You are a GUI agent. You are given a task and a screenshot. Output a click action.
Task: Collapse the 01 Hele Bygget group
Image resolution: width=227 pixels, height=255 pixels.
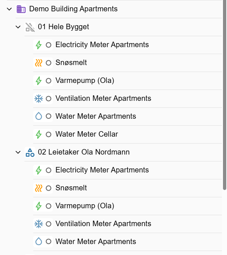[18, 27]
